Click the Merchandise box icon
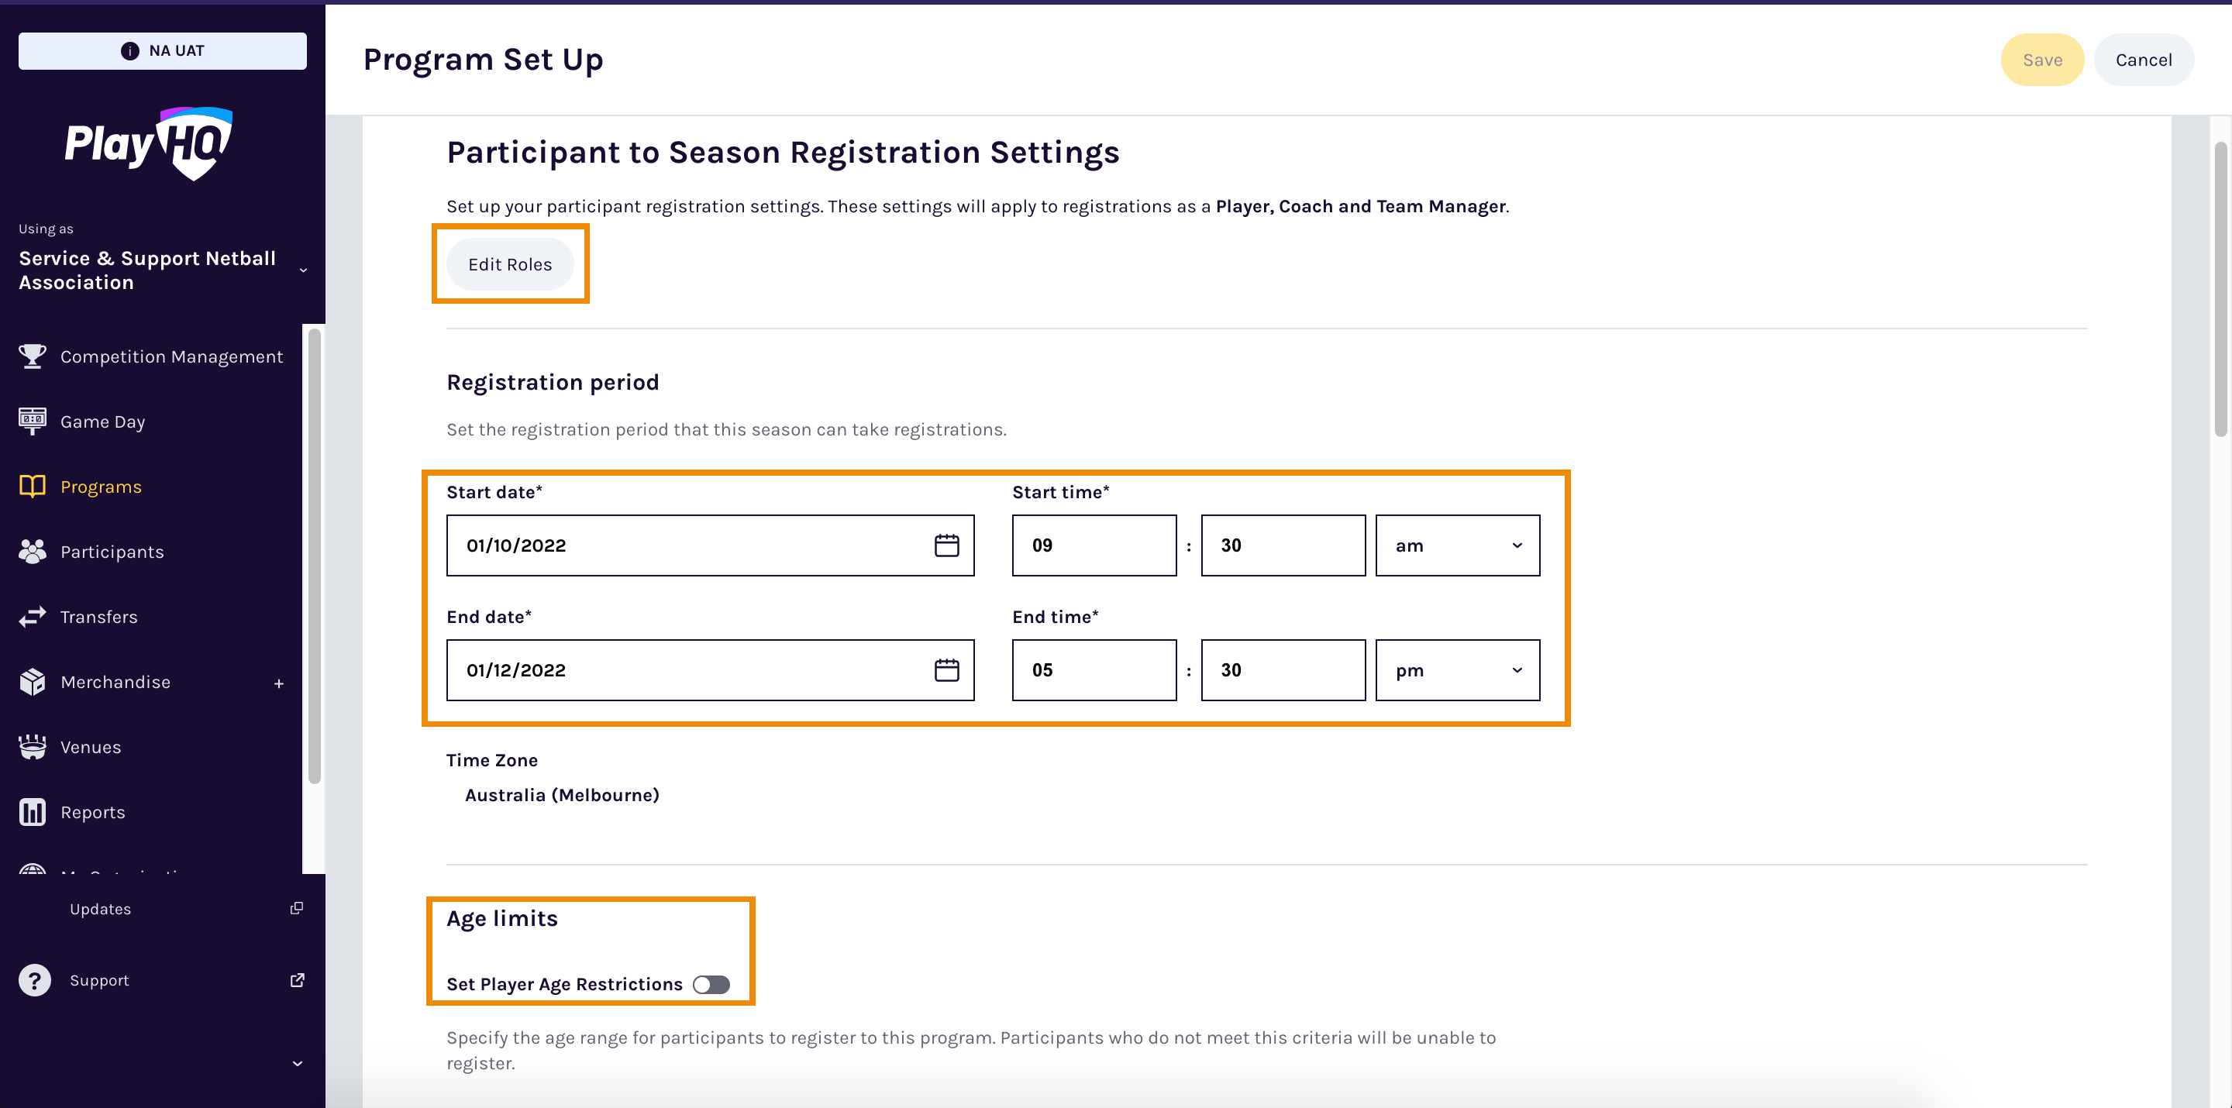This screenshot has width=2232, height=1108. [x=32, y=682]
